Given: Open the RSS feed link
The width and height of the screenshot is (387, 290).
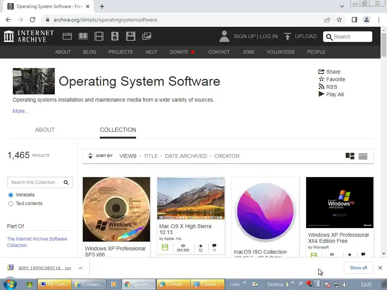Looking at the screenshot, I should [x=328, y=87].
